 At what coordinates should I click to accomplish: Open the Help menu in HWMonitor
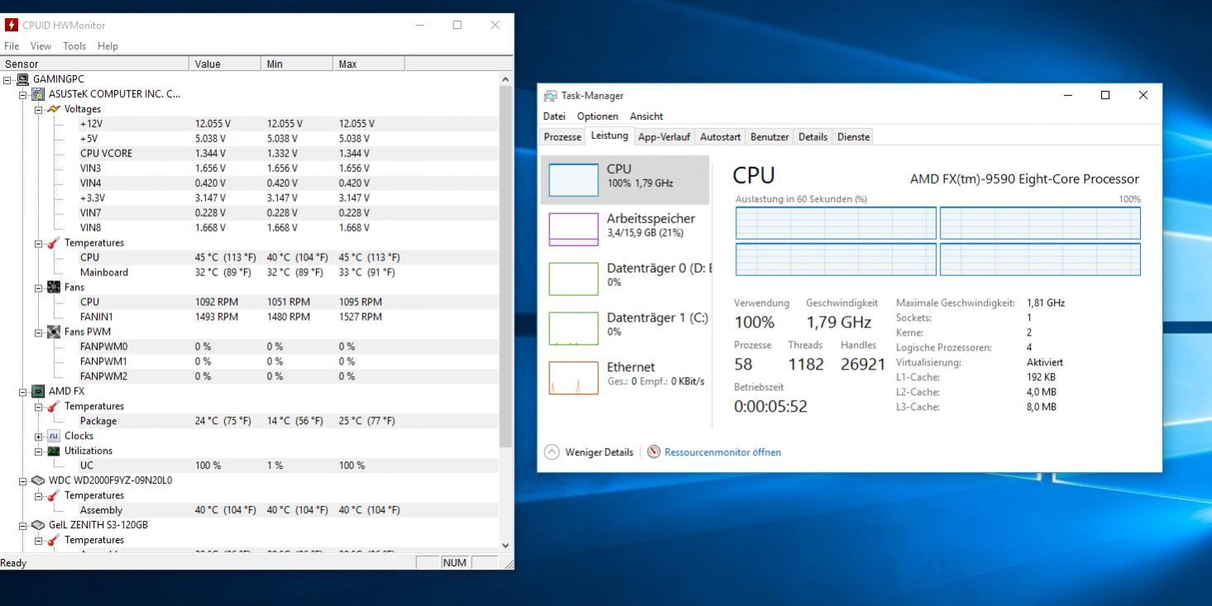[108, 46]
